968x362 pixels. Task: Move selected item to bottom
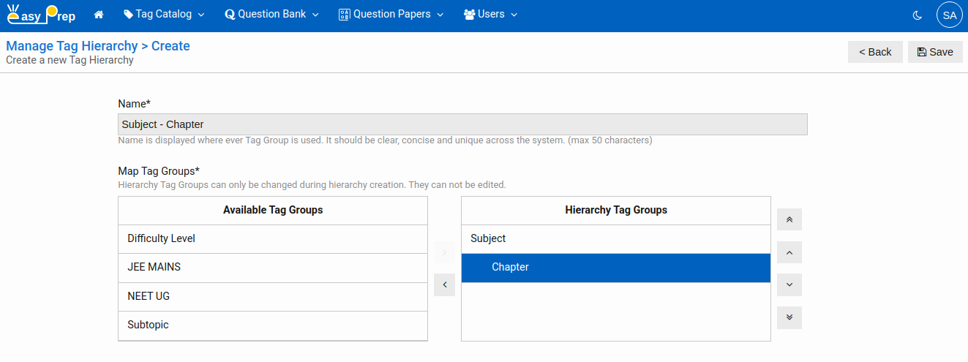coord(789,317)
